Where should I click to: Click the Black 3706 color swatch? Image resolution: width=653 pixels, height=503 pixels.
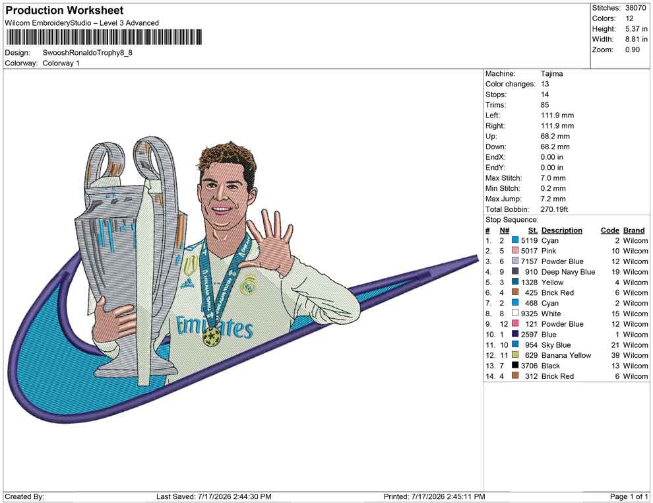[515, 365]
